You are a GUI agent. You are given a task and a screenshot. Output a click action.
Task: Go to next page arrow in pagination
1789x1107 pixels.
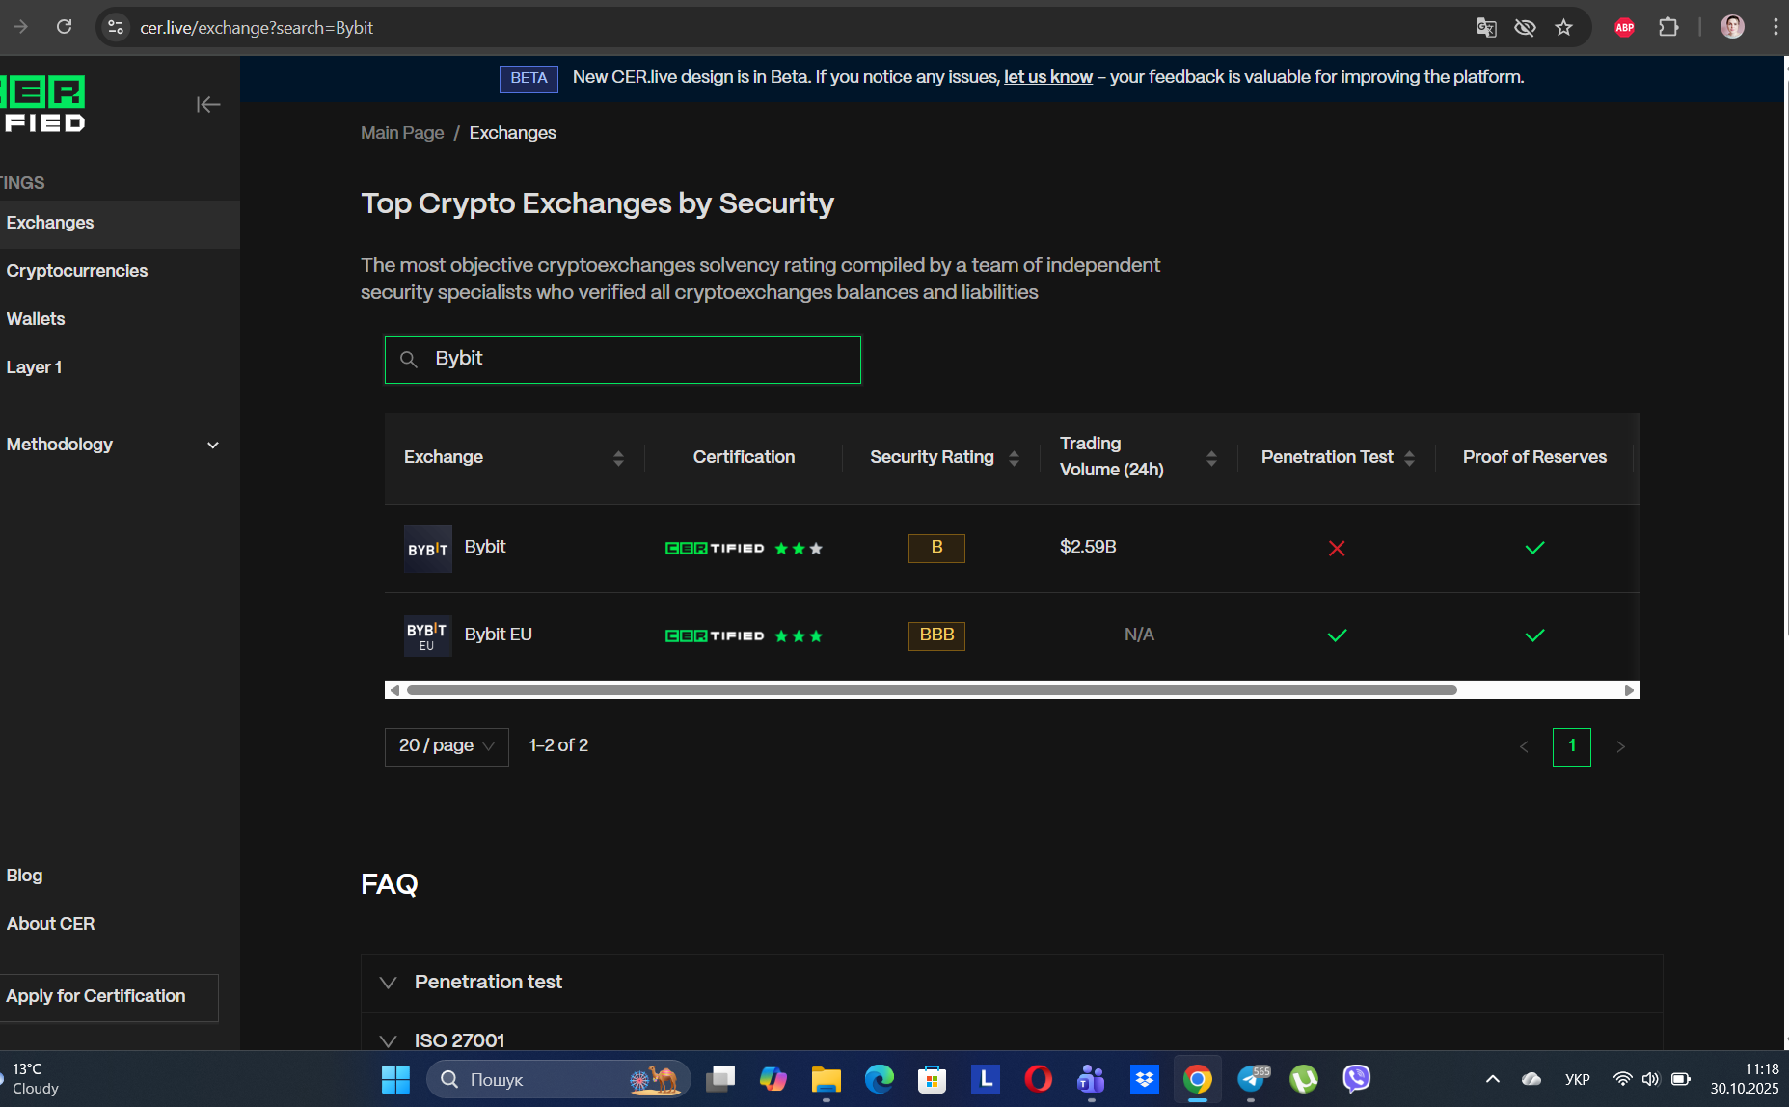(1620, 746)
